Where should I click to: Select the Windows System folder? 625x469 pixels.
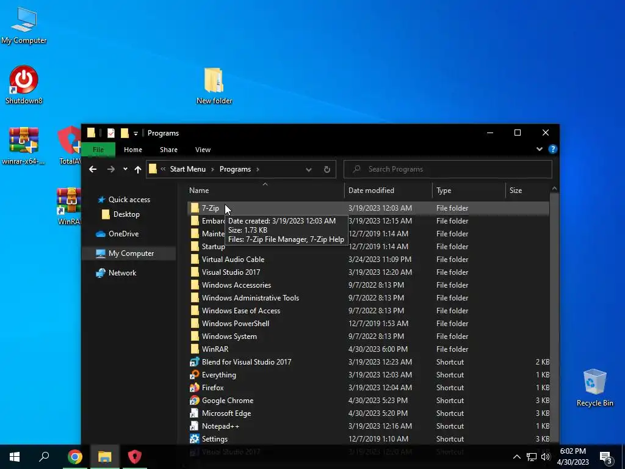pos(368,336)
